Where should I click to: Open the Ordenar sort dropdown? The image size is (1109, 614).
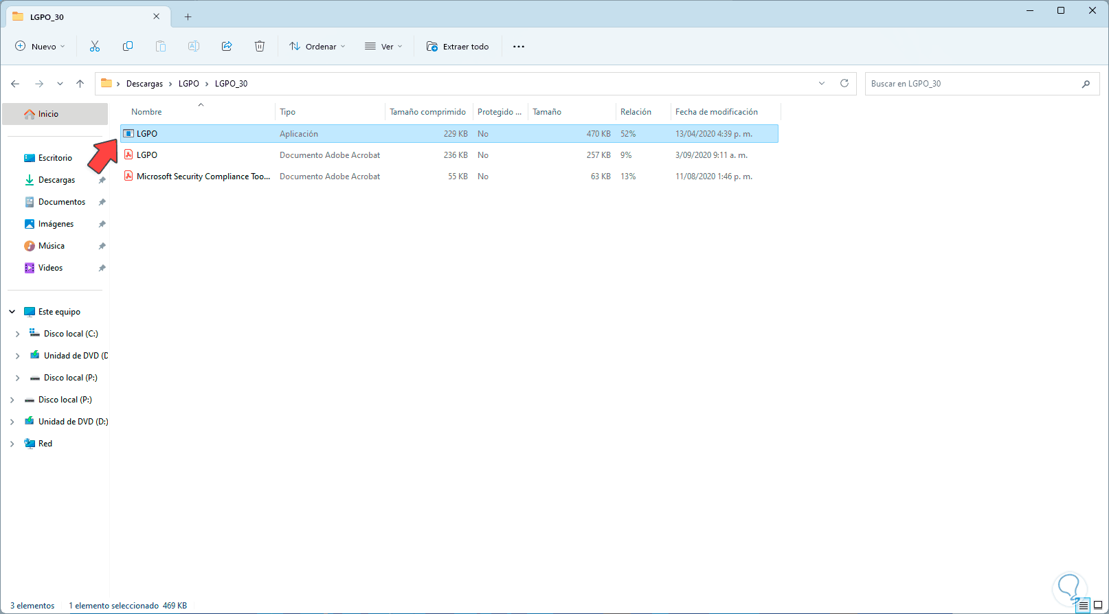click(317, 47)
